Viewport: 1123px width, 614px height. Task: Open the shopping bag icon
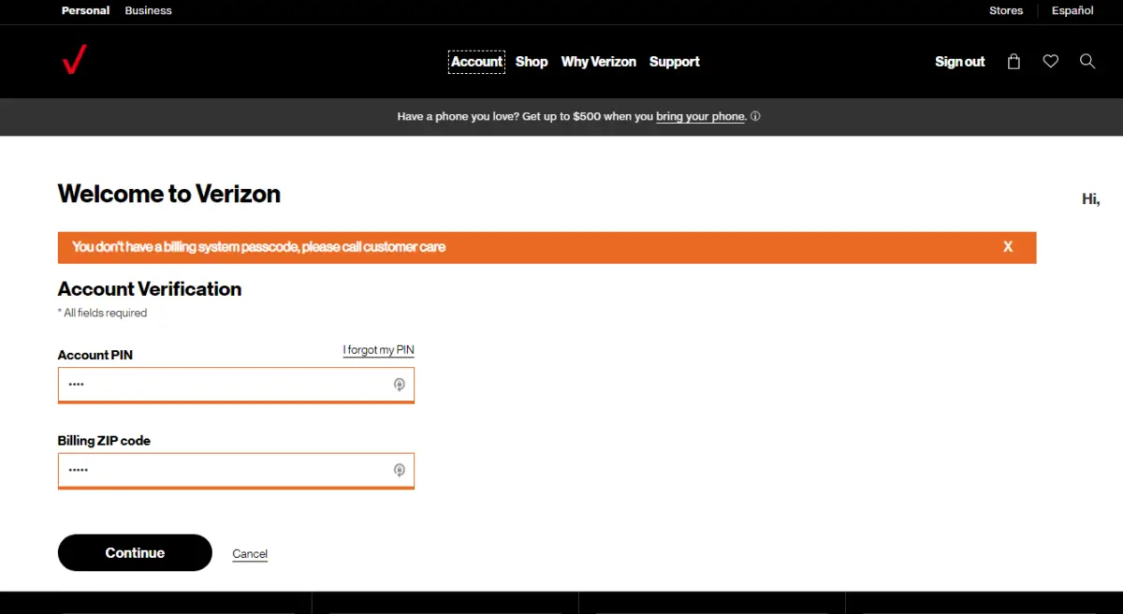click(x=1014, y=62)
